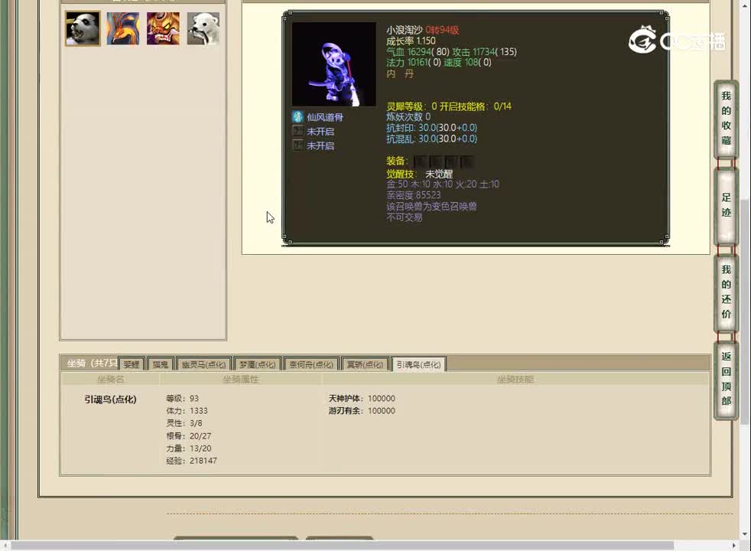This screenshot has height=551, width=751.
Task: Click pet name 小浪淘沙
Action: [x=405, y=30]
